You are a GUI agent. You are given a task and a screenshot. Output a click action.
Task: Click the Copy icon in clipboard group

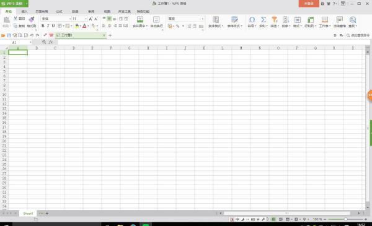pos(15,25)
